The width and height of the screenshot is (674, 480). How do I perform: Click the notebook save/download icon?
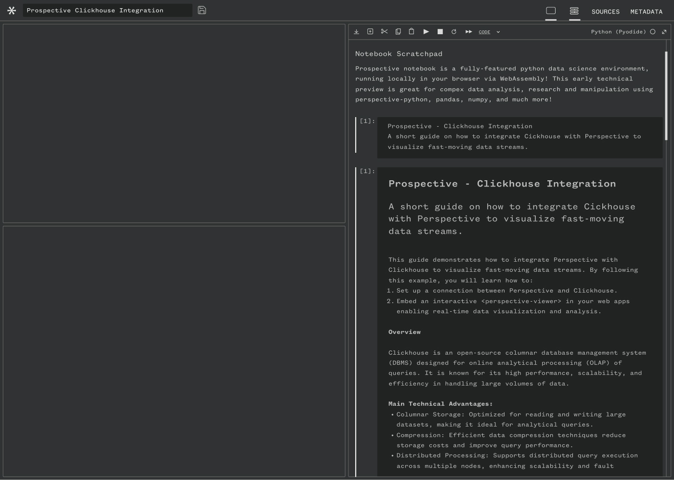[x=356, y=32]
